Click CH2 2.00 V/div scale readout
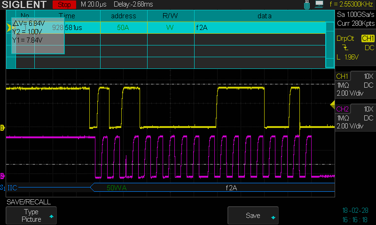This screenshot has height=225, width=376. tap(350, 126)
